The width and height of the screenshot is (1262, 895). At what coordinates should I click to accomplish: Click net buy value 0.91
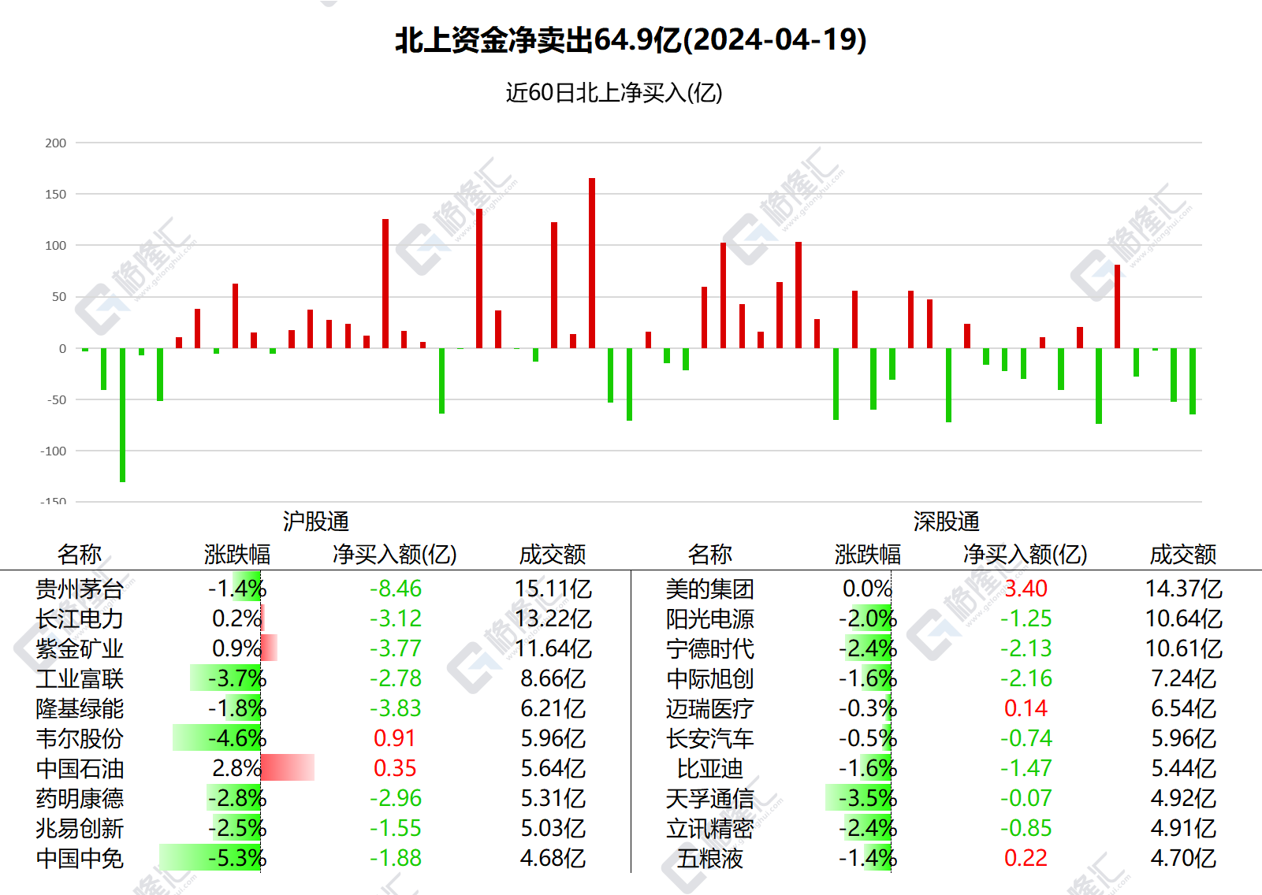click(x=395, y=738)
